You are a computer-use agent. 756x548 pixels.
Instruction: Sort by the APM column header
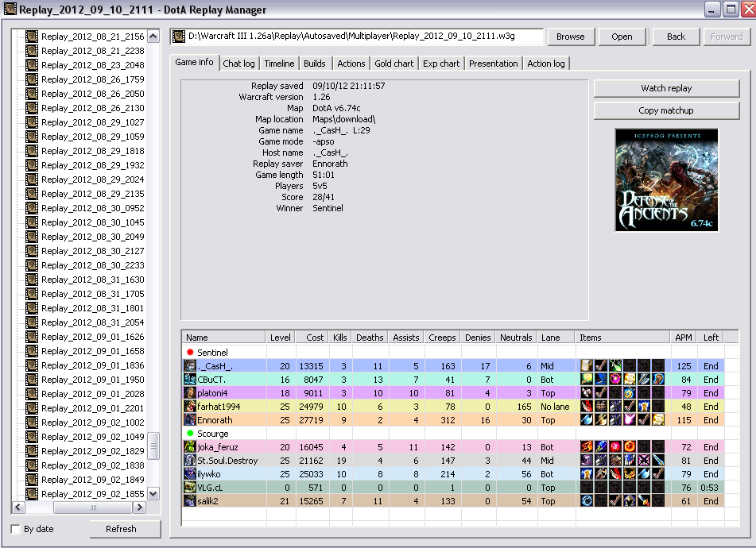point(683,338)
